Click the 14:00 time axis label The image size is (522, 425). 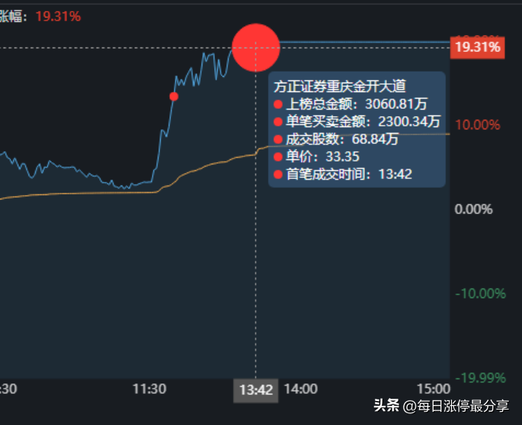click(301, 389)
